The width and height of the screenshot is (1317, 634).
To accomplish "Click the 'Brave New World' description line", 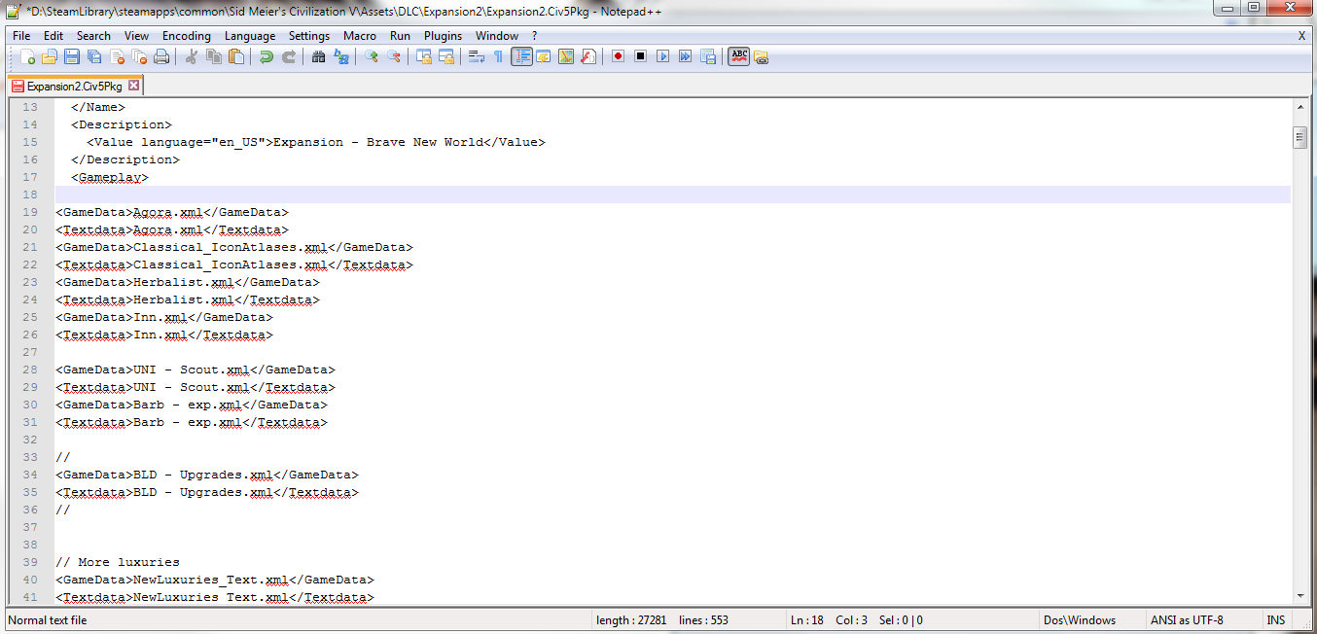I will pyautogui.click(x=316, y=142).
